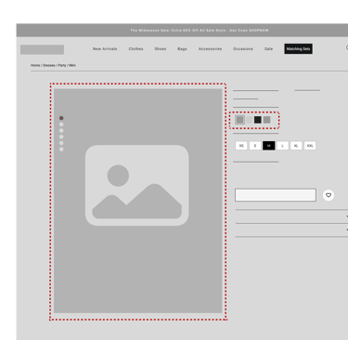This screenshot has height=340, width=348.
Task: Select the fourth carousel dot
Action: (61, 137)
